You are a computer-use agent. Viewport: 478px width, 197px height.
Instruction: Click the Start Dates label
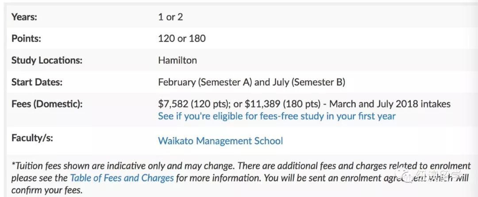tap(37, 82)
